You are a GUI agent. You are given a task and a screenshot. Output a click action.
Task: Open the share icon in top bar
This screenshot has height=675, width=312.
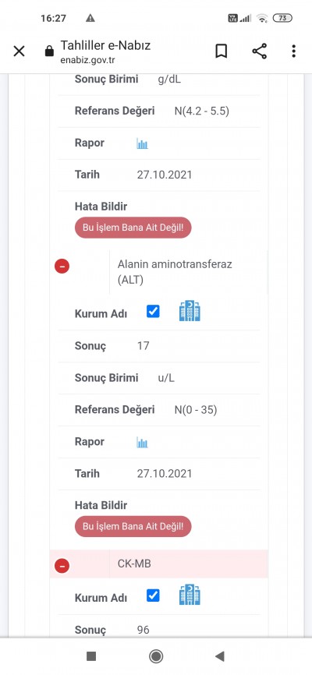click(260, 51)
